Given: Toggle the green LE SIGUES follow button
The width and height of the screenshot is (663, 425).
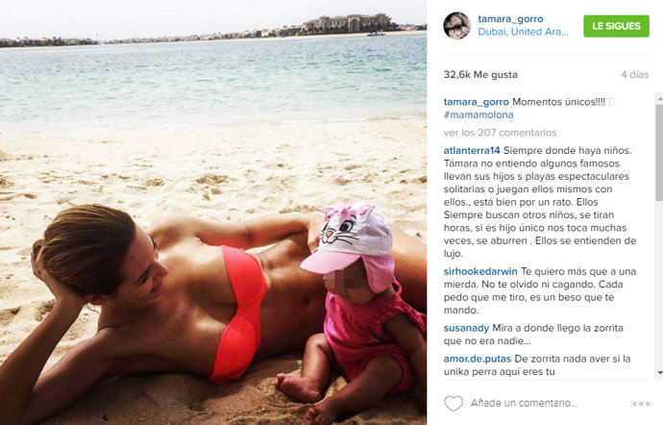Looking at the screenshot, I should click(x=616, y=26).
